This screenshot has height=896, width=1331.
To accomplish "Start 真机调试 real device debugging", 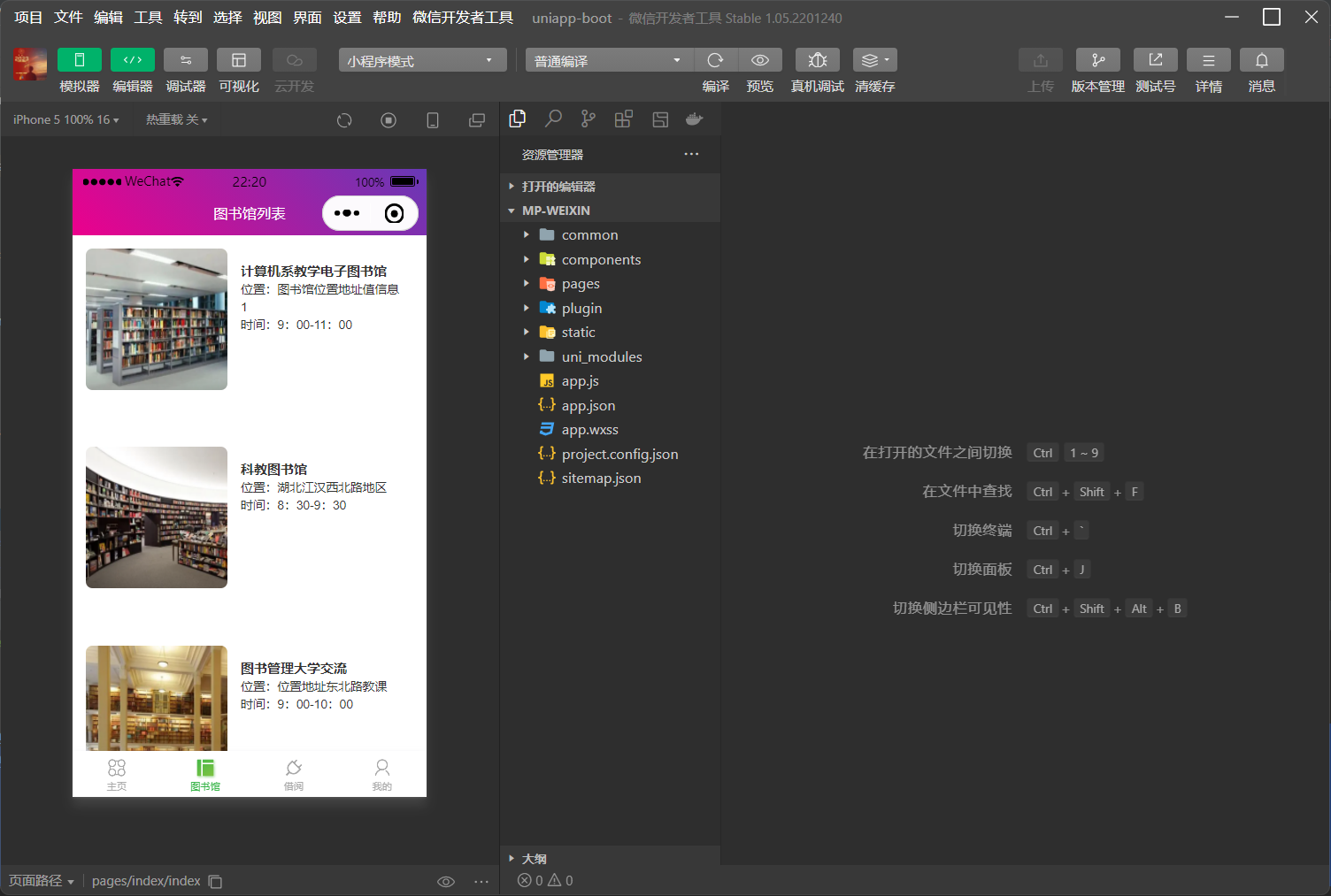I will point(818,60).
